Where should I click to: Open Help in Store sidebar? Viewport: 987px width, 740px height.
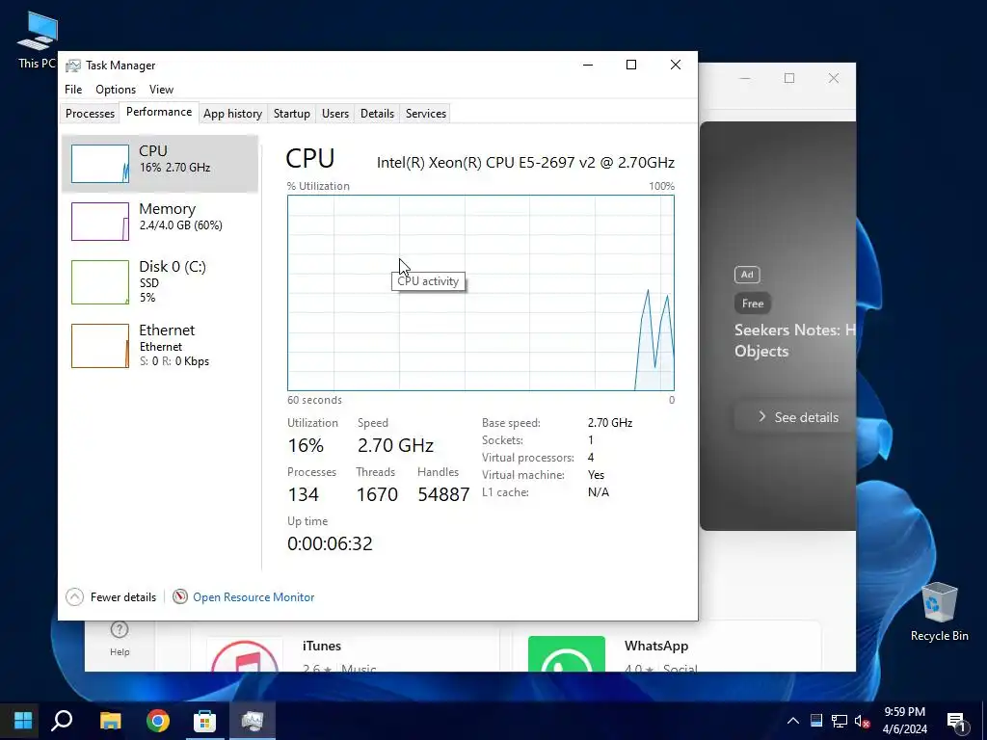120,638
